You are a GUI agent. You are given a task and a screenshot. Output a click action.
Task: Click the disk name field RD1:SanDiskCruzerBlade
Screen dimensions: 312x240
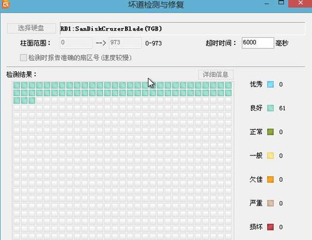coord(182,29)
